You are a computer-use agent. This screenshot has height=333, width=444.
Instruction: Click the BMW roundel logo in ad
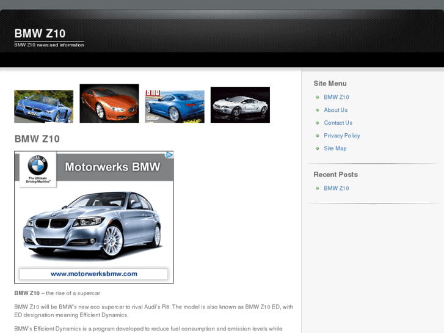click(x=38, y=165)
